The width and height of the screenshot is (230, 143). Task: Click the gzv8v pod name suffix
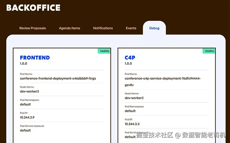pyautogui.click(x=129, y=85)
